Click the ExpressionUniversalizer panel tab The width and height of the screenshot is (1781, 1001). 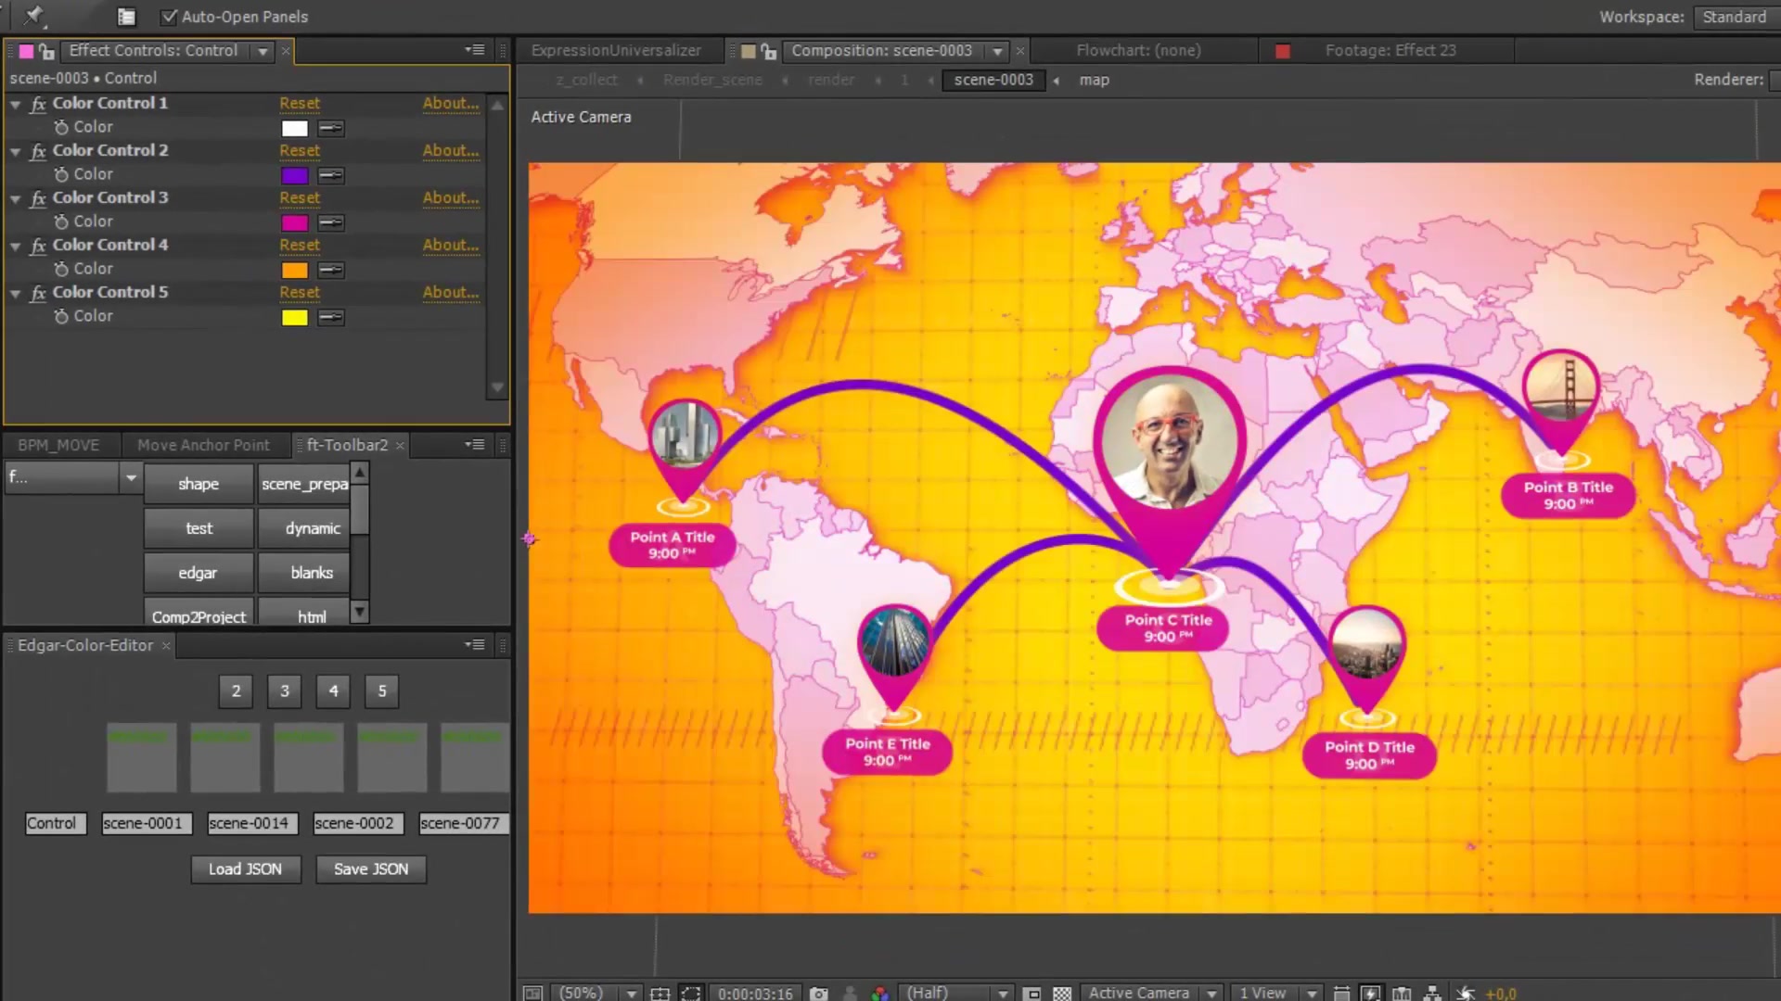click(x=617, y=50)
